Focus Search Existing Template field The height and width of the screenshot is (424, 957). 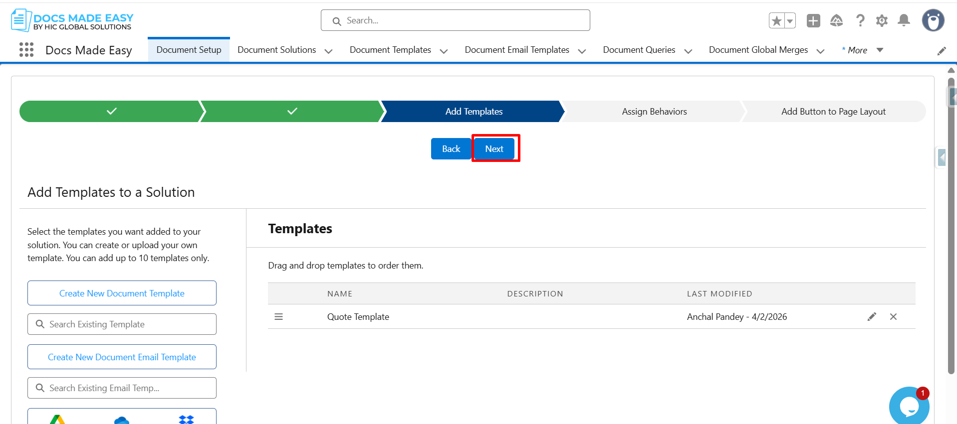coord(122,324)
